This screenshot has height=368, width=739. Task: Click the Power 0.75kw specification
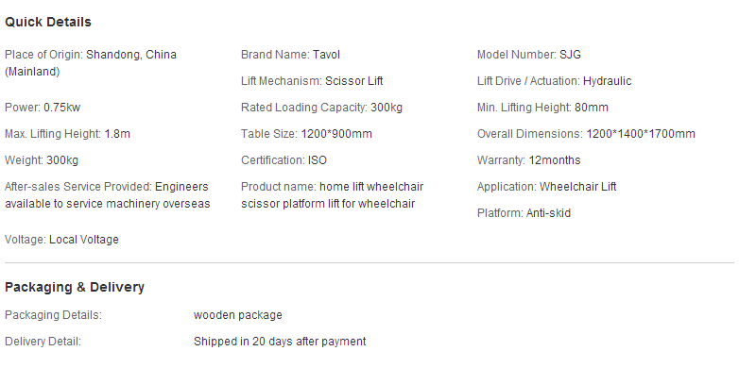click(x=43, y=108)
